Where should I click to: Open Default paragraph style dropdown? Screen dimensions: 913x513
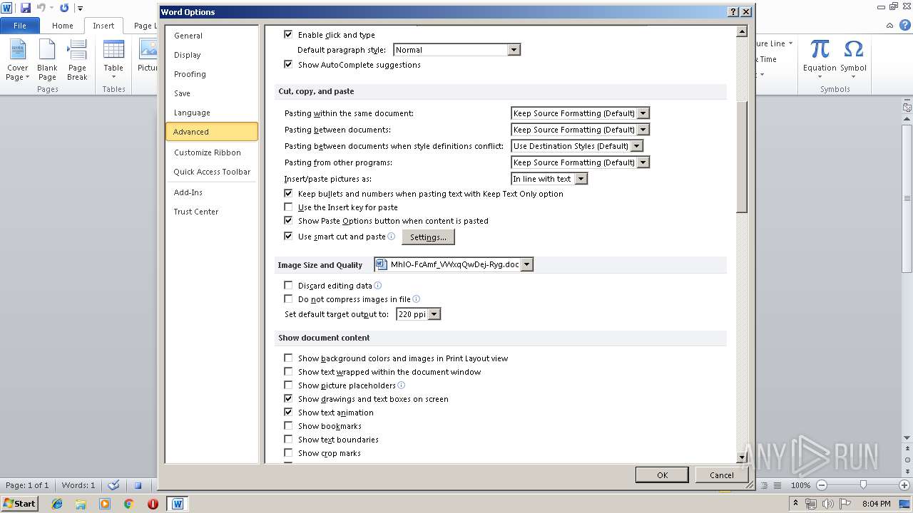[x=514, y=50]
